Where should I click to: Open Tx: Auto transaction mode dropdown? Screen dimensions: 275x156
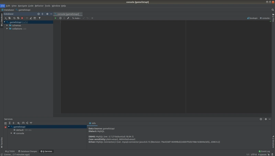[x=76, y=18]
